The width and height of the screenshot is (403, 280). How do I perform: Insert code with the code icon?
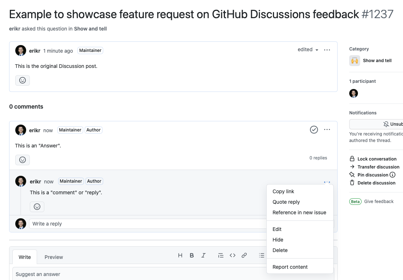coord(233,255)
